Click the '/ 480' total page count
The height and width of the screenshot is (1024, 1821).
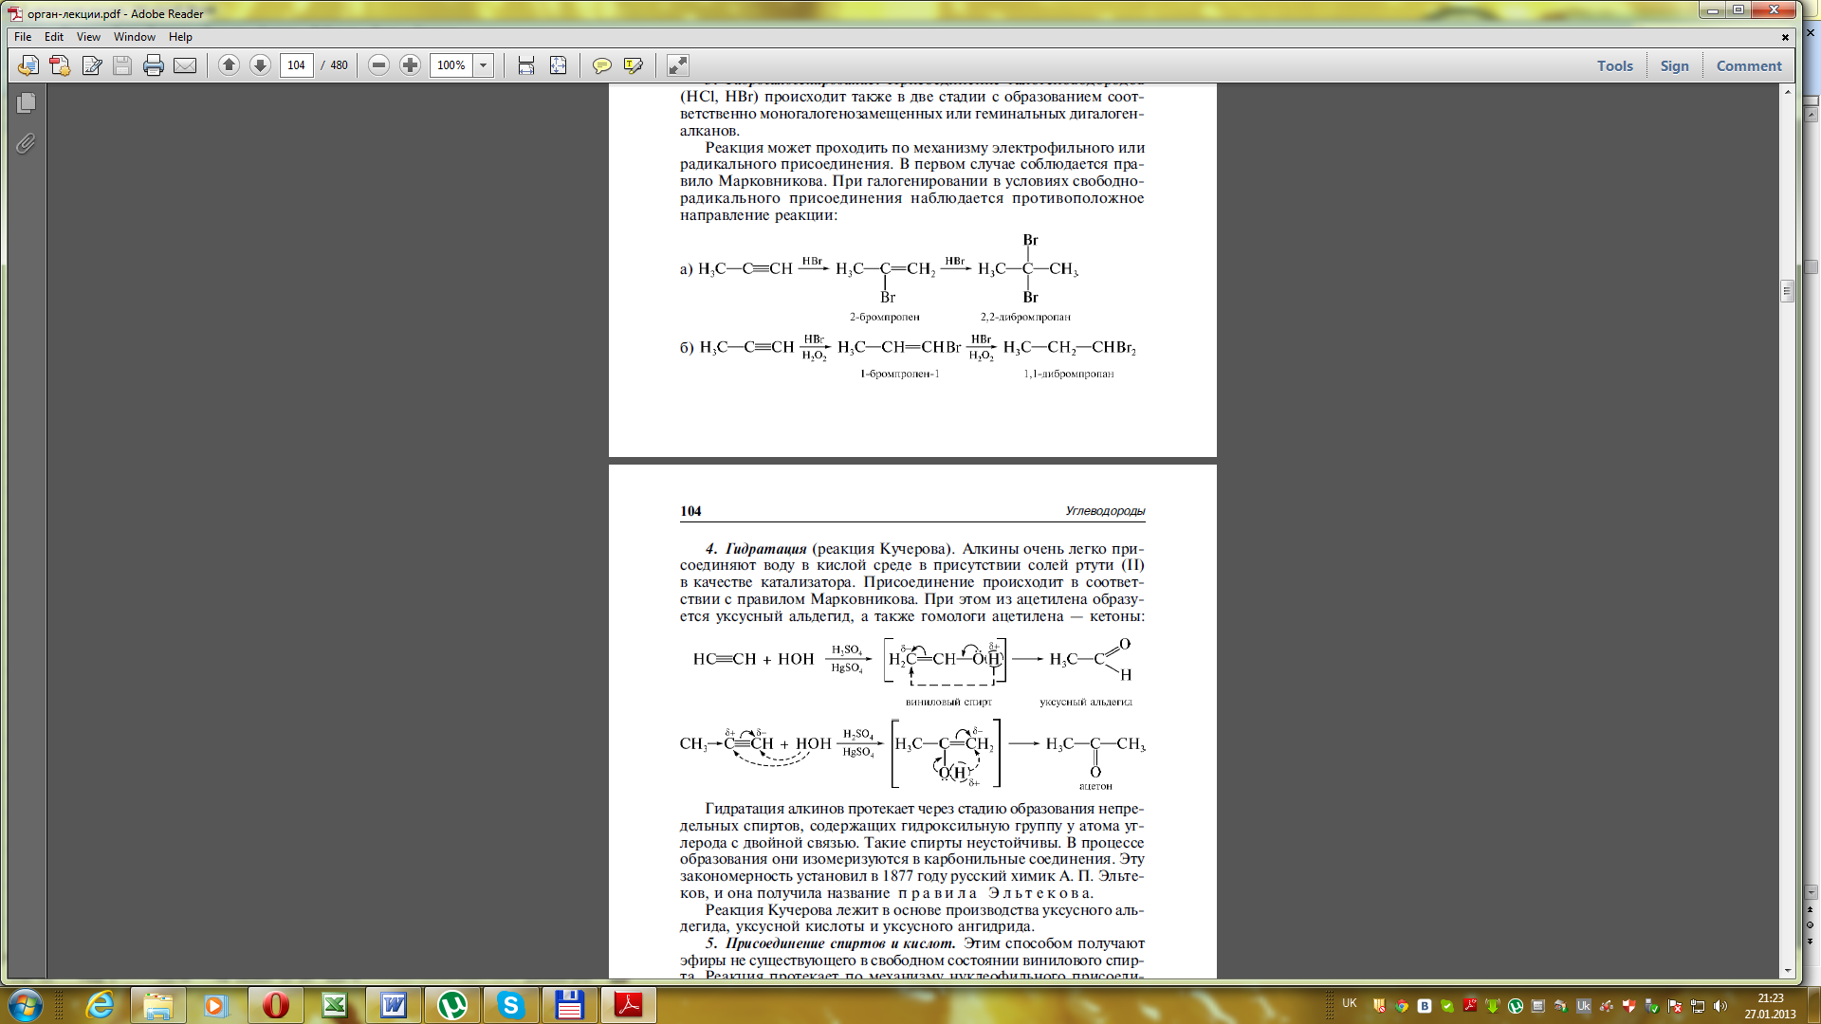(x=335, y=65)
